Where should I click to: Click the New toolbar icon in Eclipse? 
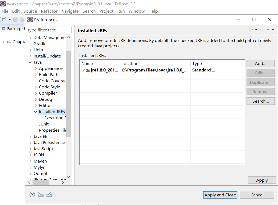point(4,19)
